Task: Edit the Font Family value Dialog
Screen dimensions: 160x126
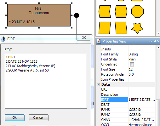Action: [x=142, y=54]
